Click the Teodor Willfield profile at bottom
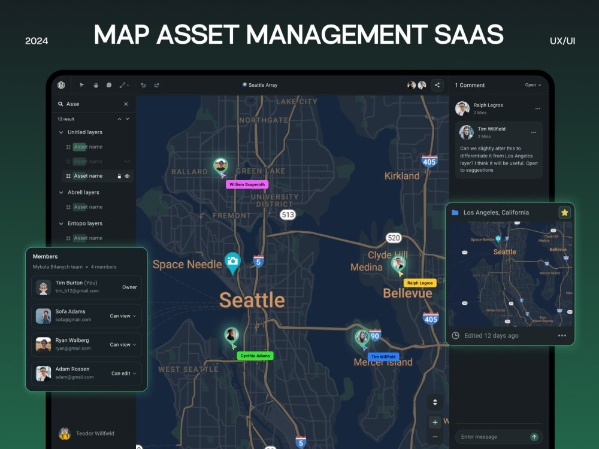Screen dimensions: 599x449 (86, 433)
